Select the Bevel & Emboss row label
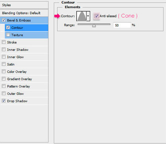 tap(19, 20)
